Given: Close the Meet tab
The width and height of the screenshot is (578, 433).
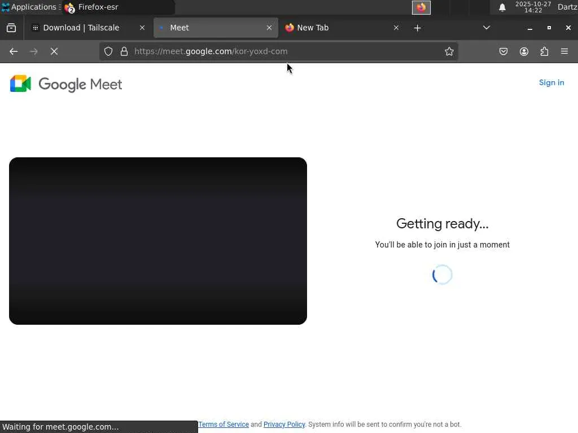Looking at the screenshot, I should click(269, 28).
